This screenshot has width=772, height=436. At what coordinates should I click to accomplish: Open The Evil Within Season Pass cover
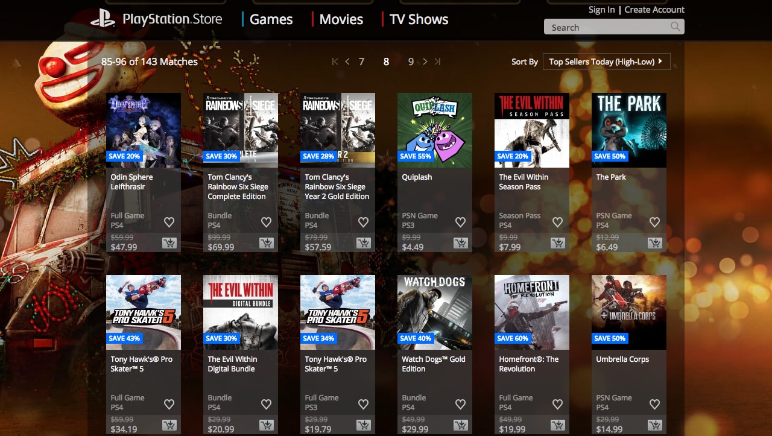pos(532,130)
